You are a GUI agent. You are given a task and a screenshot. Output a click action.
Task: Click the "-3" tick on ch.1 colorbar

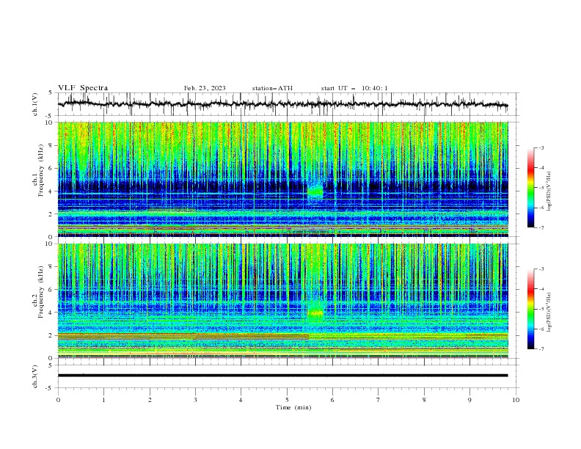541,147
